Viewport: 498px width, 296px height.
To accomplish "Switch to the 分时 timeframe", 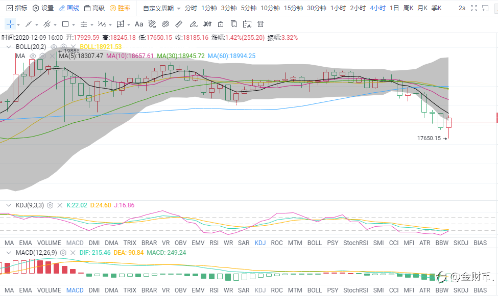I will [191, 8].
